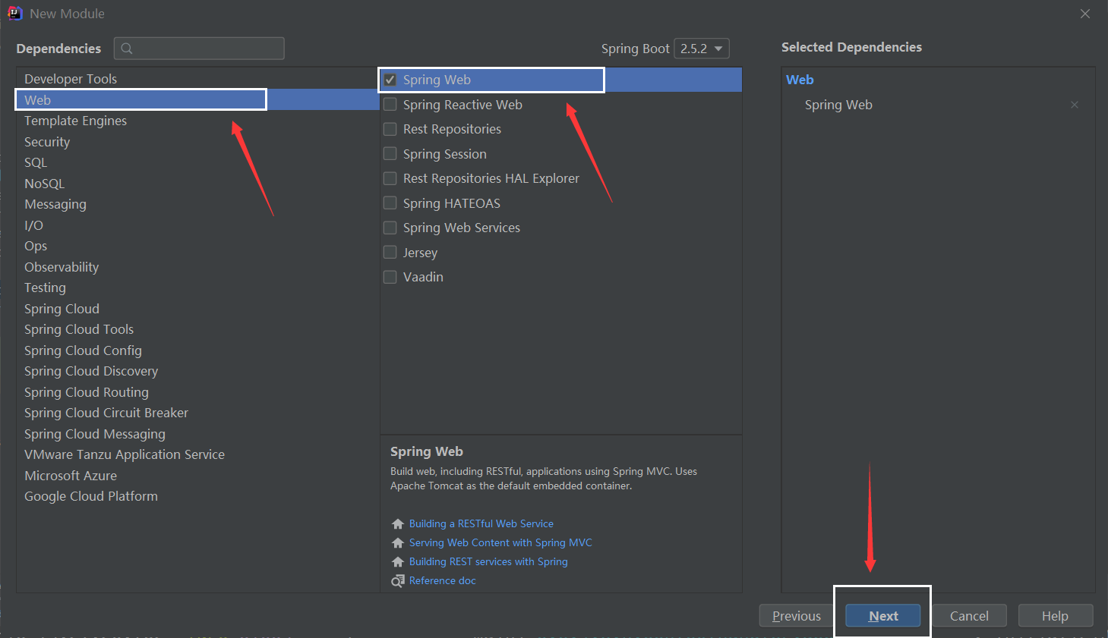Check the Spring HATEOAS dependency
1108x638 pixels.
390,203
